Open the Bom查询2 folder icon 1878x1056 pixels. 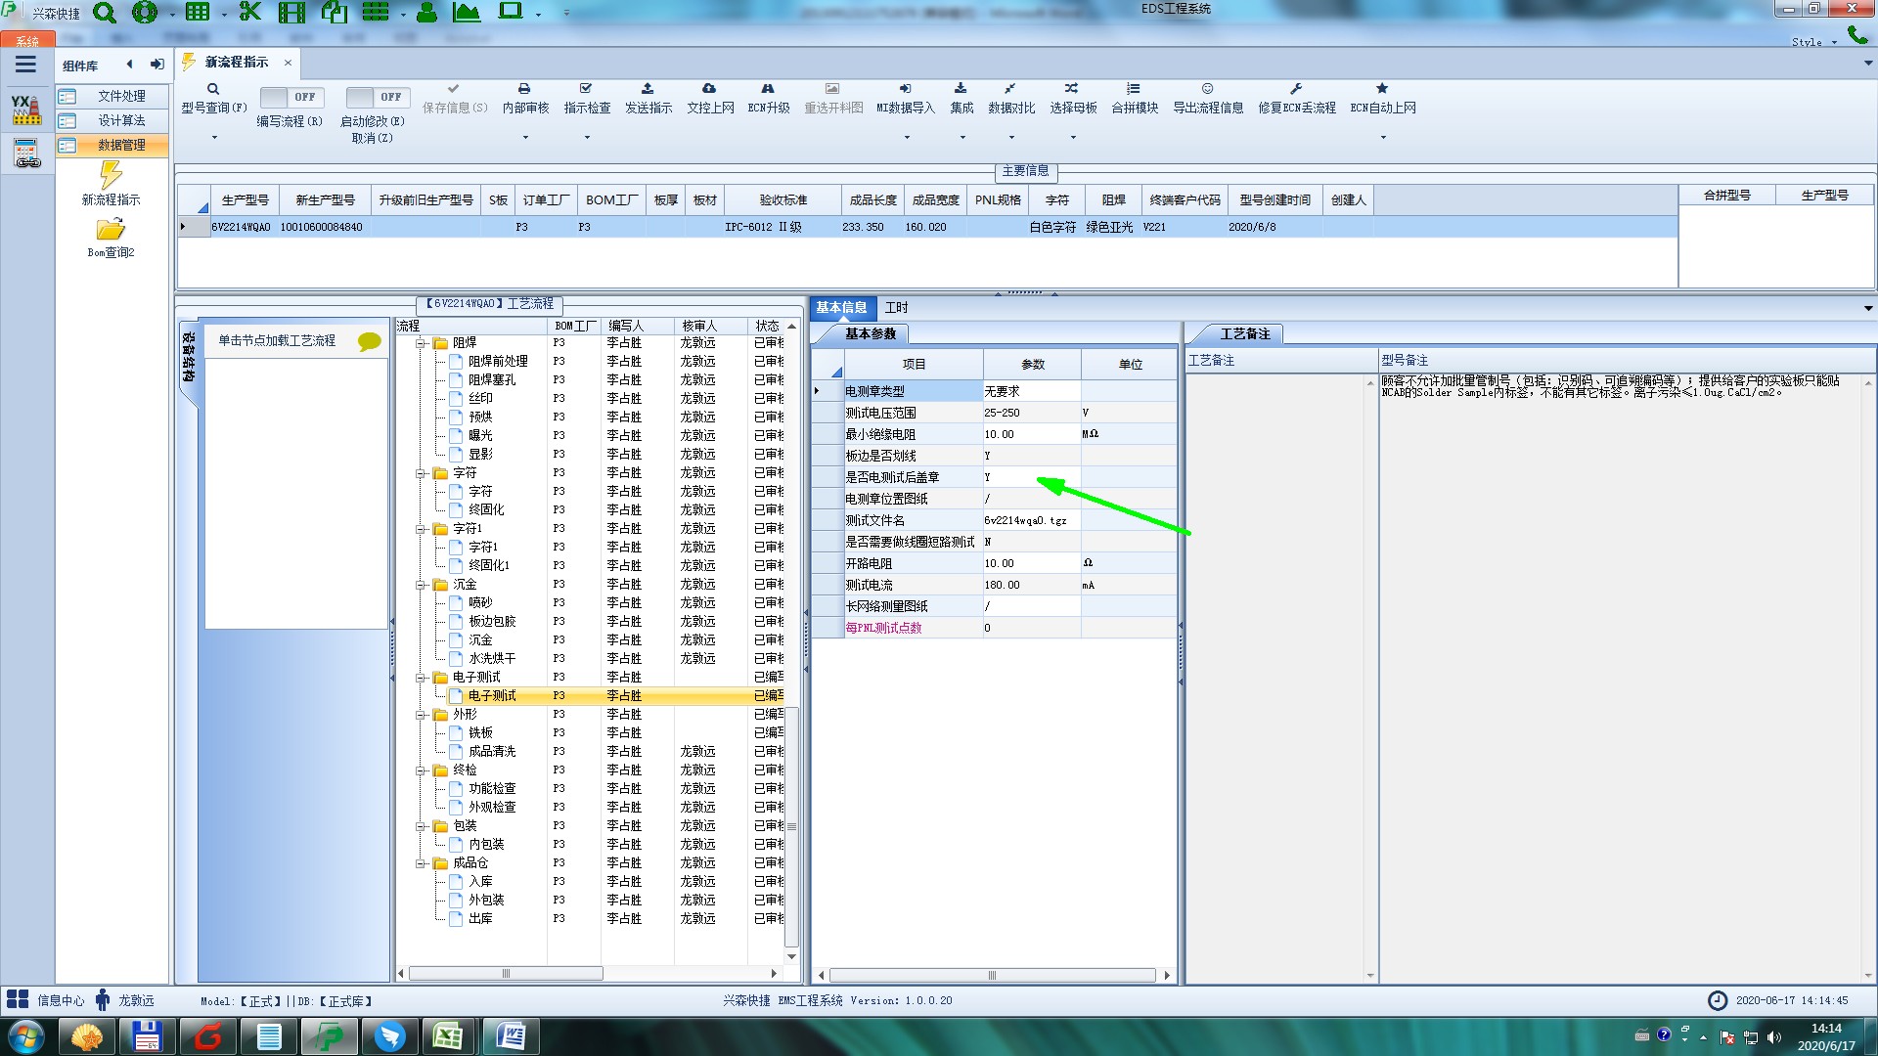pos(111,230)
